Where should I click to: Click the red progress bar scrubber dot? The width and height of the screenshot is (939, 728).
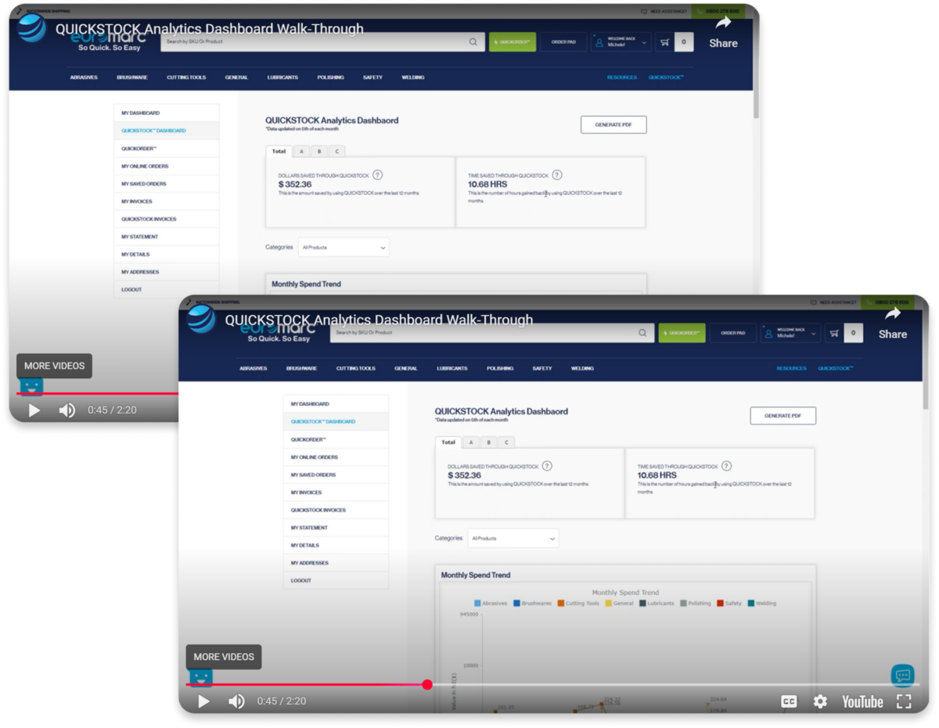click(427, 685)
